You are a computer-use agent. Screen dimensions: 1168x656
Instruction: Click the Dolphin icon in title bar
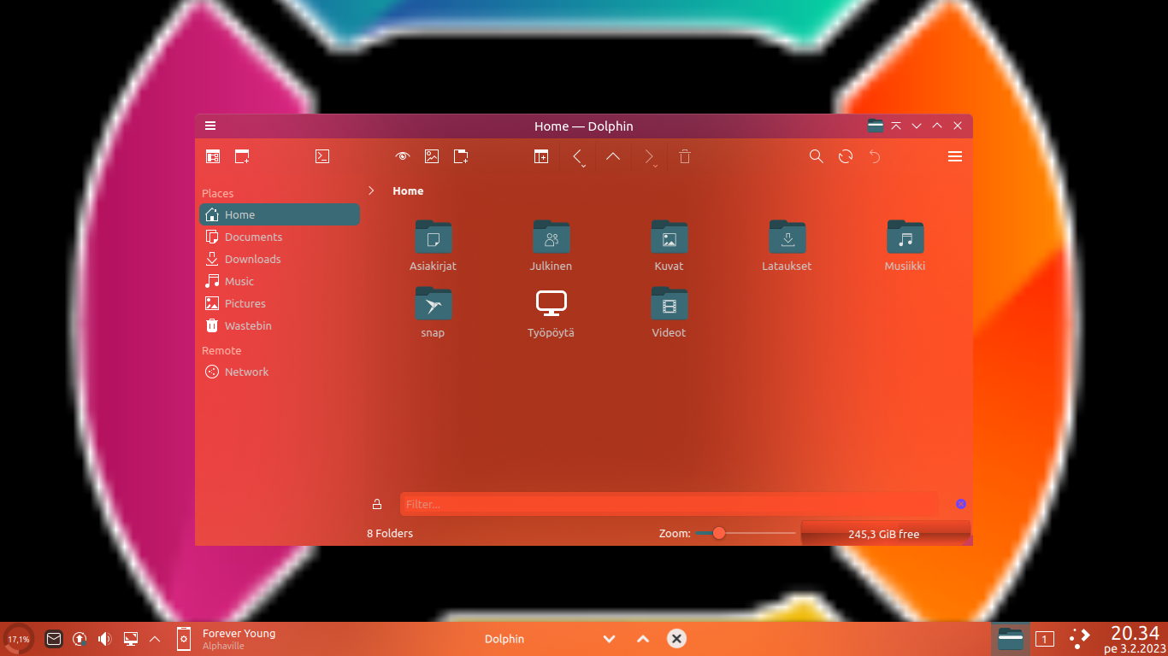click(x=876, y=126)
